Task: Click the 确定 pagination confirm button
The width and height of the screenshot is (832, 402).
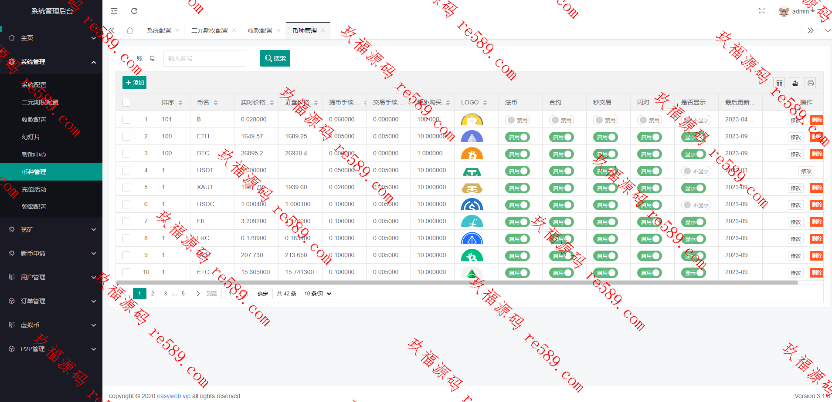Action: [x=263, y=294]
